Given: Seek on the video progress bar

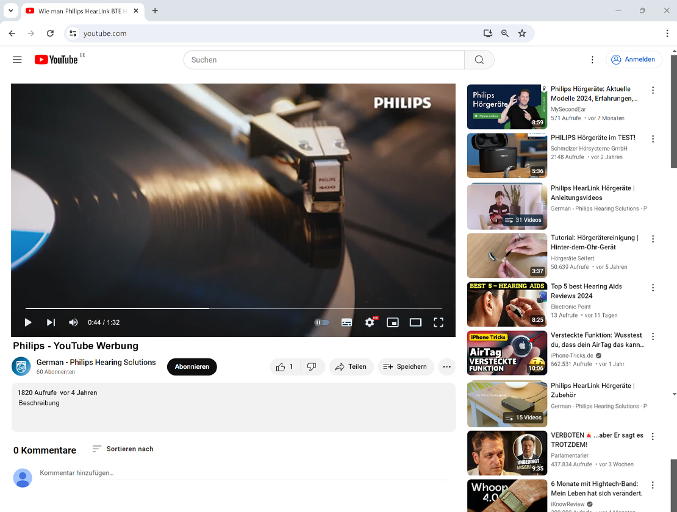Looking at the screenshot, I should click(x=234, y=308).
